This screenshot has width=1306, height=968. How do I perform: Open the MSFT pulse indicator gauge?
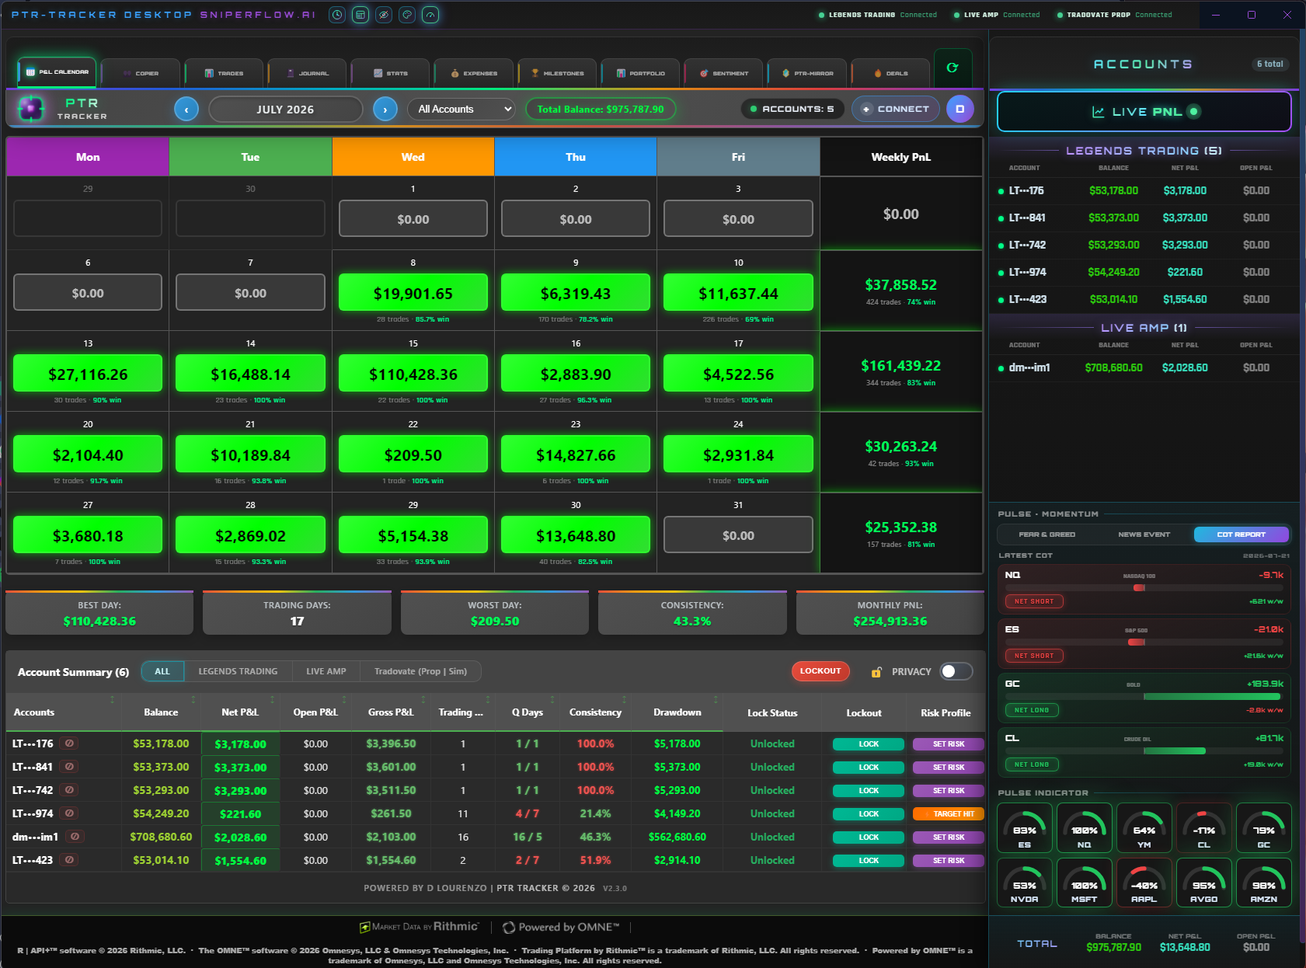point(1085,882)
